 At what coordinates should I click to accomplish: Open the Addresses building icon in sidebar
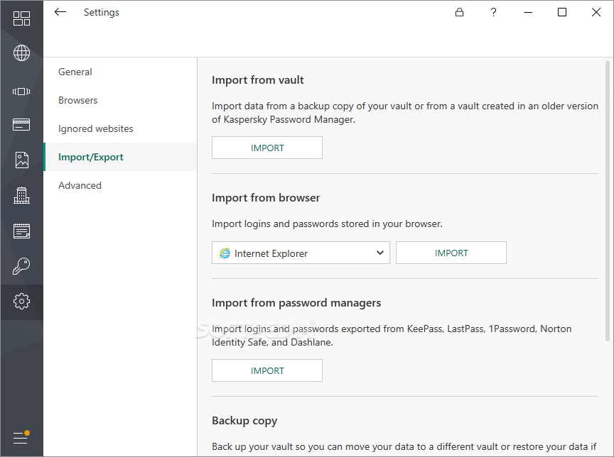point(21,195)
